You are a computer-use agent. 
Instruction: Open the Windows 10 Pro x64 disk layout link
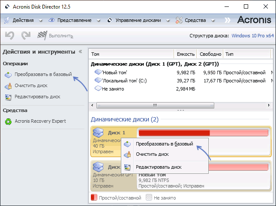[x=252, y=36]
